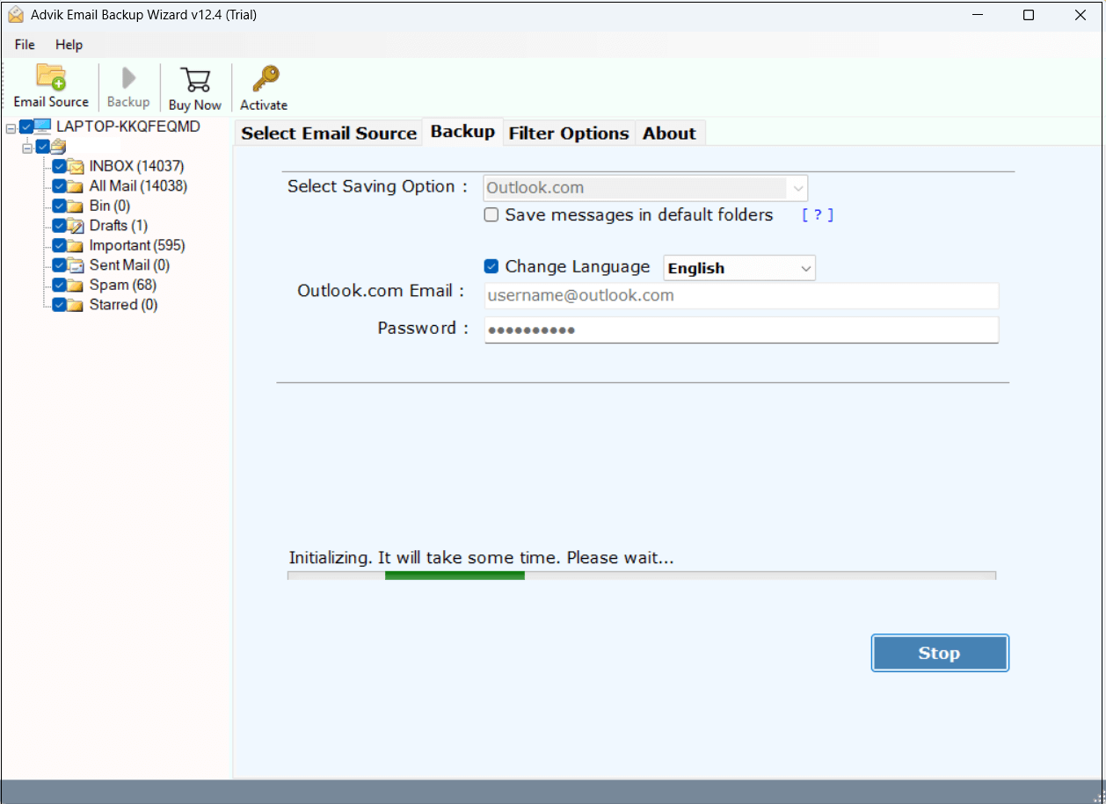Screen dimensions: 1106x804
Task: Open the File menu
Action: pyautogui.click(x=23, y=44)
